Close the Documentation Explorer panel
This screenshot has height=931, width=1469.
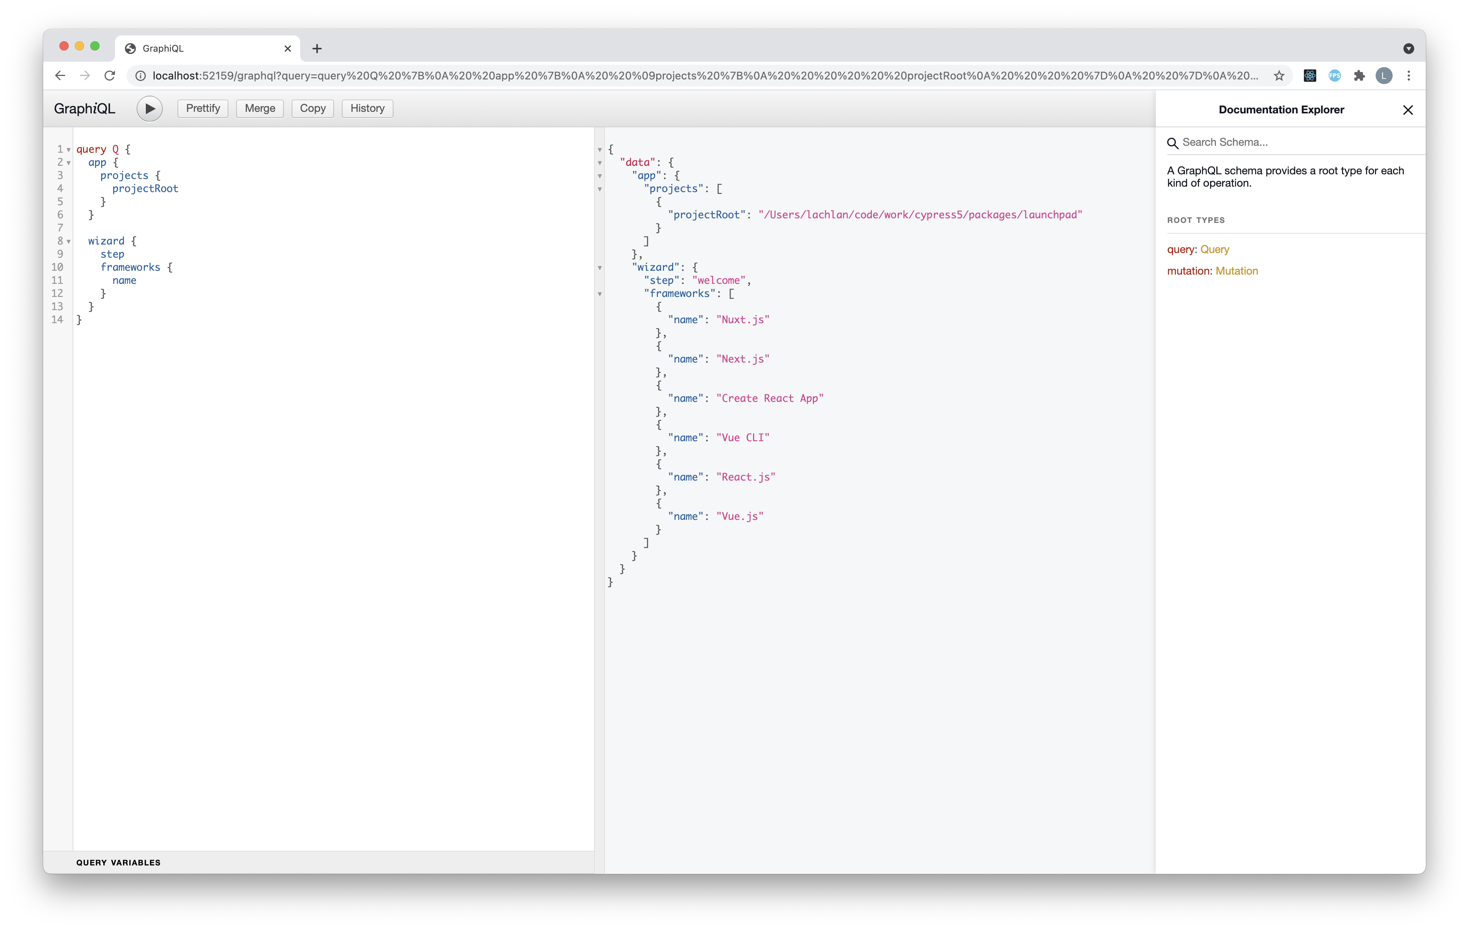click(1409, 109)
